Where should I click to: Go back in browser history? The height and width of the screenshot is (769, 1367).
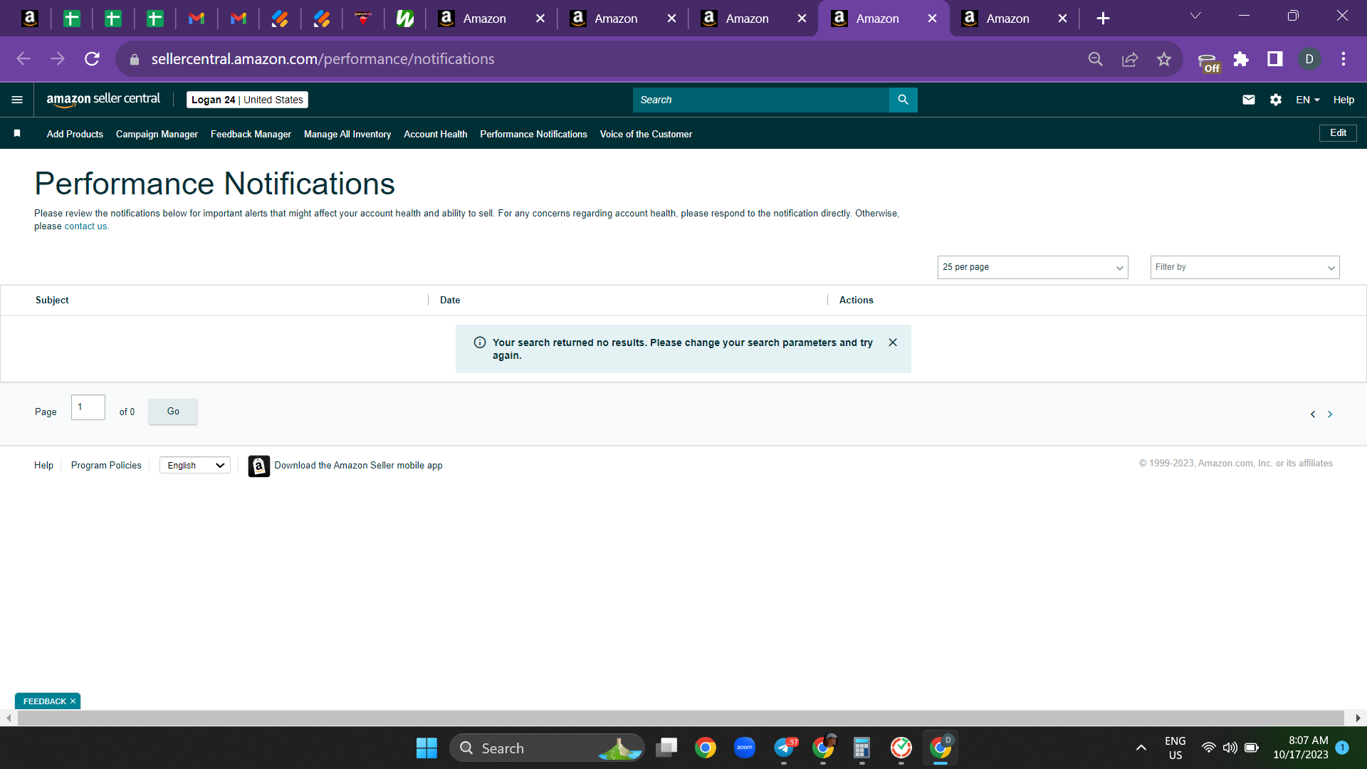pyautogui.click(x=23, y=59)
